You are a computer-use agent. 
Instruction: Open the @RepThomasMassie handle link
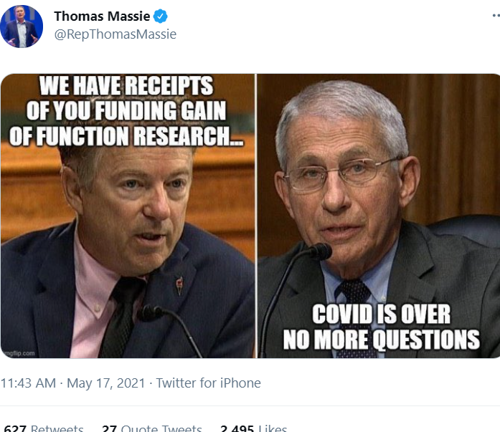(x=115, y=34)
